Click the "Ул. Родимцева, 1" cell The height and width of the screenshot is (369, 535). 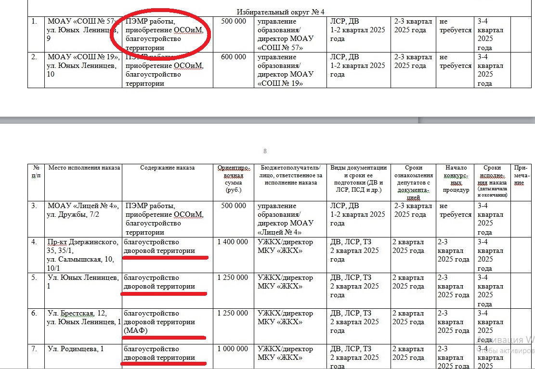(x=76, y=349)
